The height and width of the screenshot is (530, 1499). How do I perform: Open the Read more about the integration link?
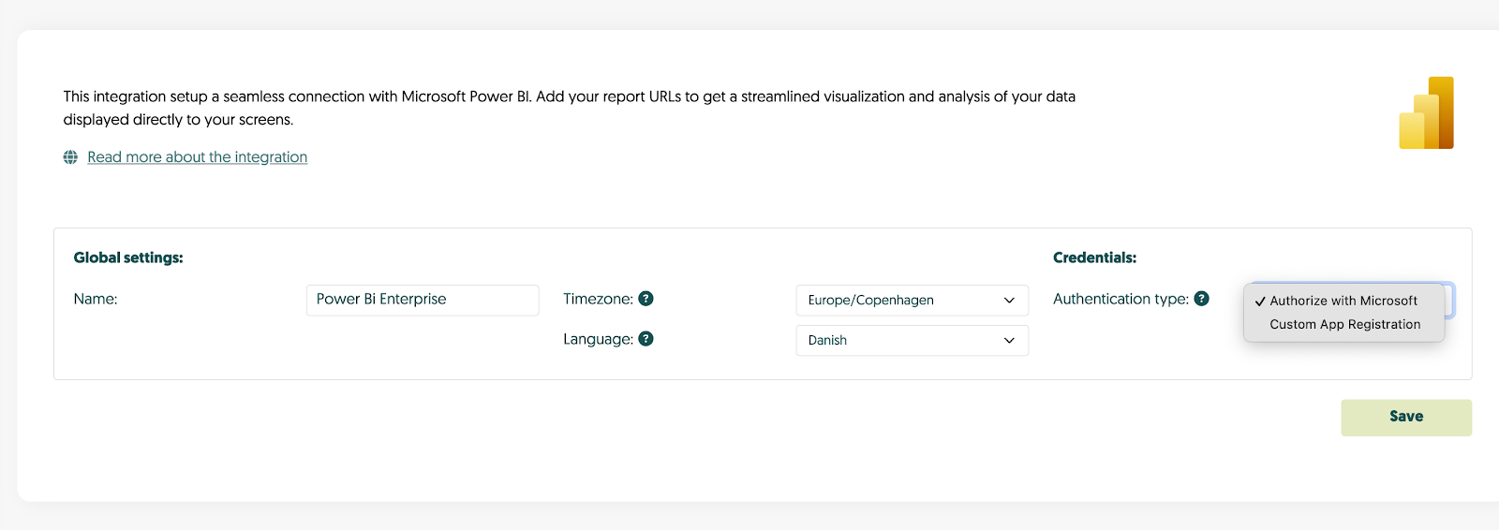click(197, 157)
